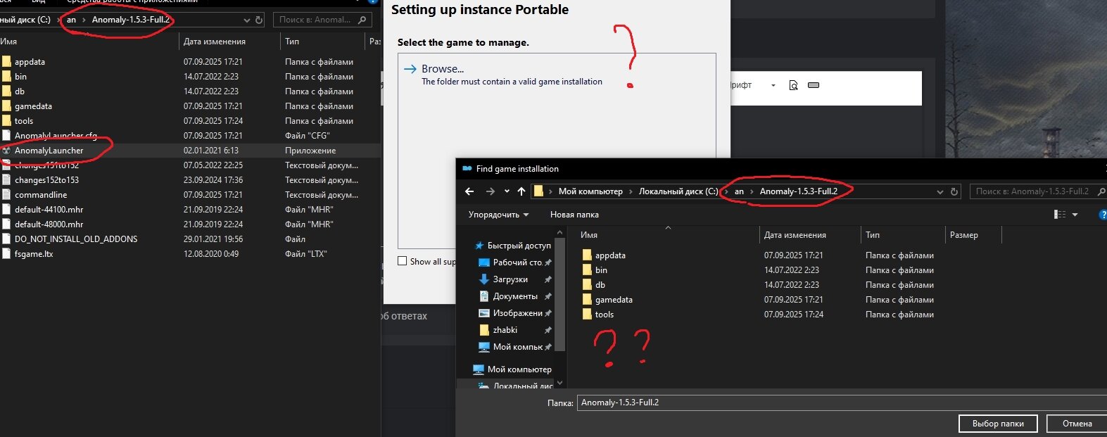
Task: Toggle the Show all supported games checkbox
Action: pyautogui.click(x=403, y=261)
